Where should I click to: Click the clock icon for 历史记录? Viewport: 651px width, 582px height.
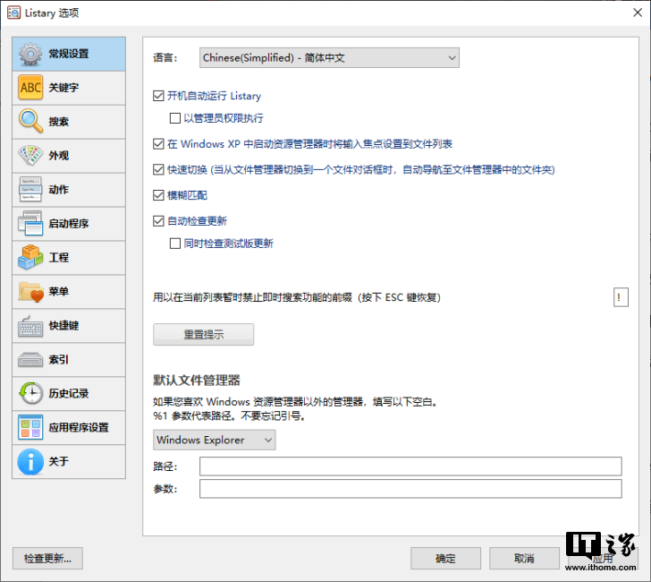pyautogui.click(x=30, y=393)
